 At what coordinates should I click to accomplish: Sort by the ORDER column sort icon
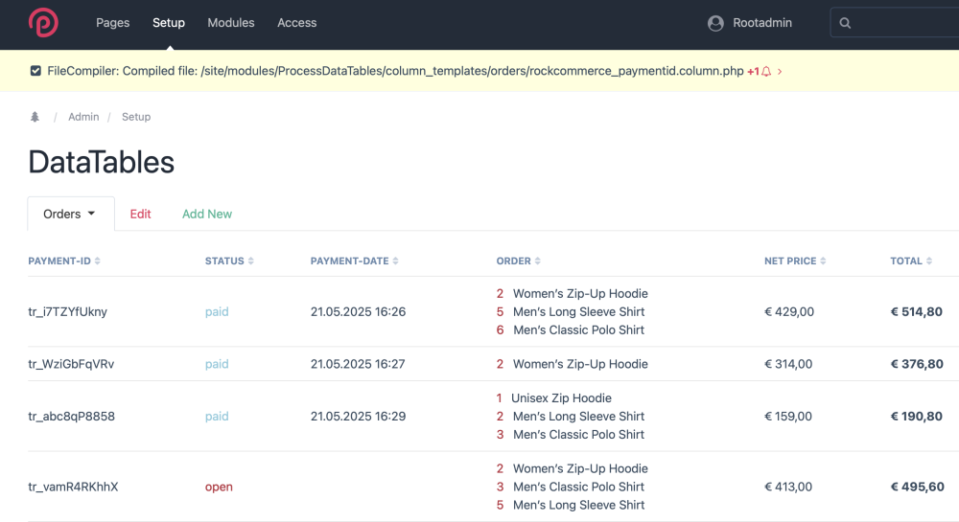tap(537, 261)
